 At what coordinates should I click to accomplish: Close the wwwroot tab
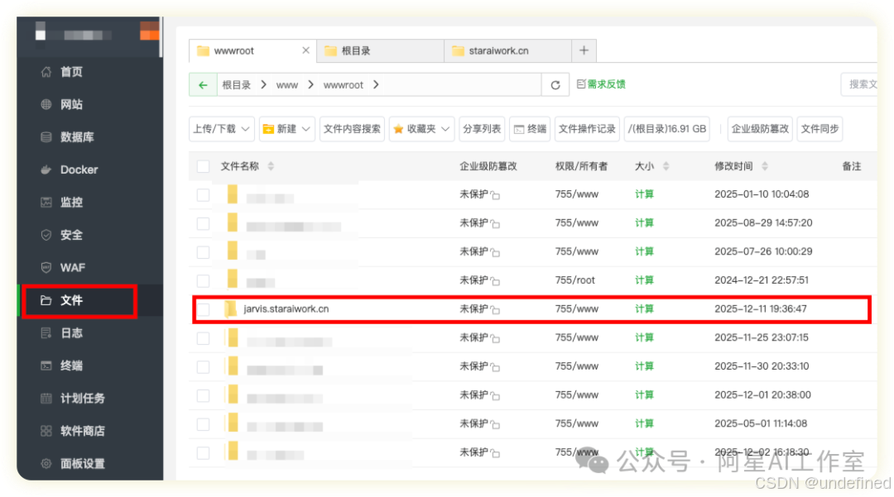pyautogui.click(x=305, y=50)
